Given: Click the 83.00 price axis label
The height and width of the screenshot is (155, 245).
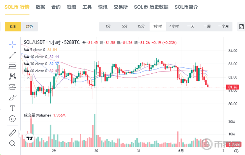Looking at the screenshot, I should tap(233, 64).
